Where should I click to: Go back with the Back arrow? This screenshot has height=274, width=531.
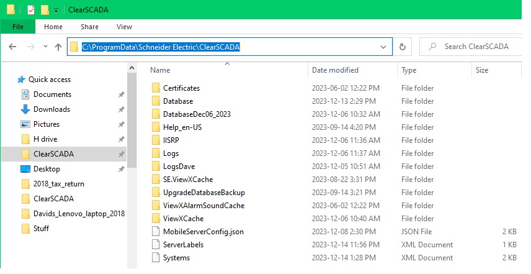point(12,47)
